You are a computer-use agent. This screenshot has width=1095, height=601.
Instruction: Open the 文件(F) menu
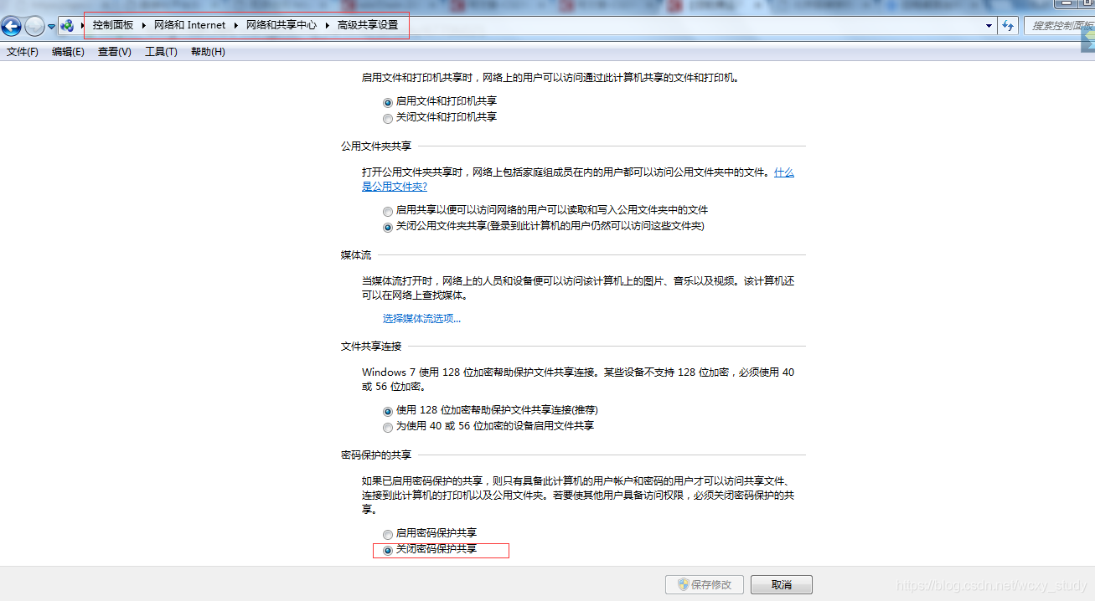pyautogui.click(x=23, y=52)
